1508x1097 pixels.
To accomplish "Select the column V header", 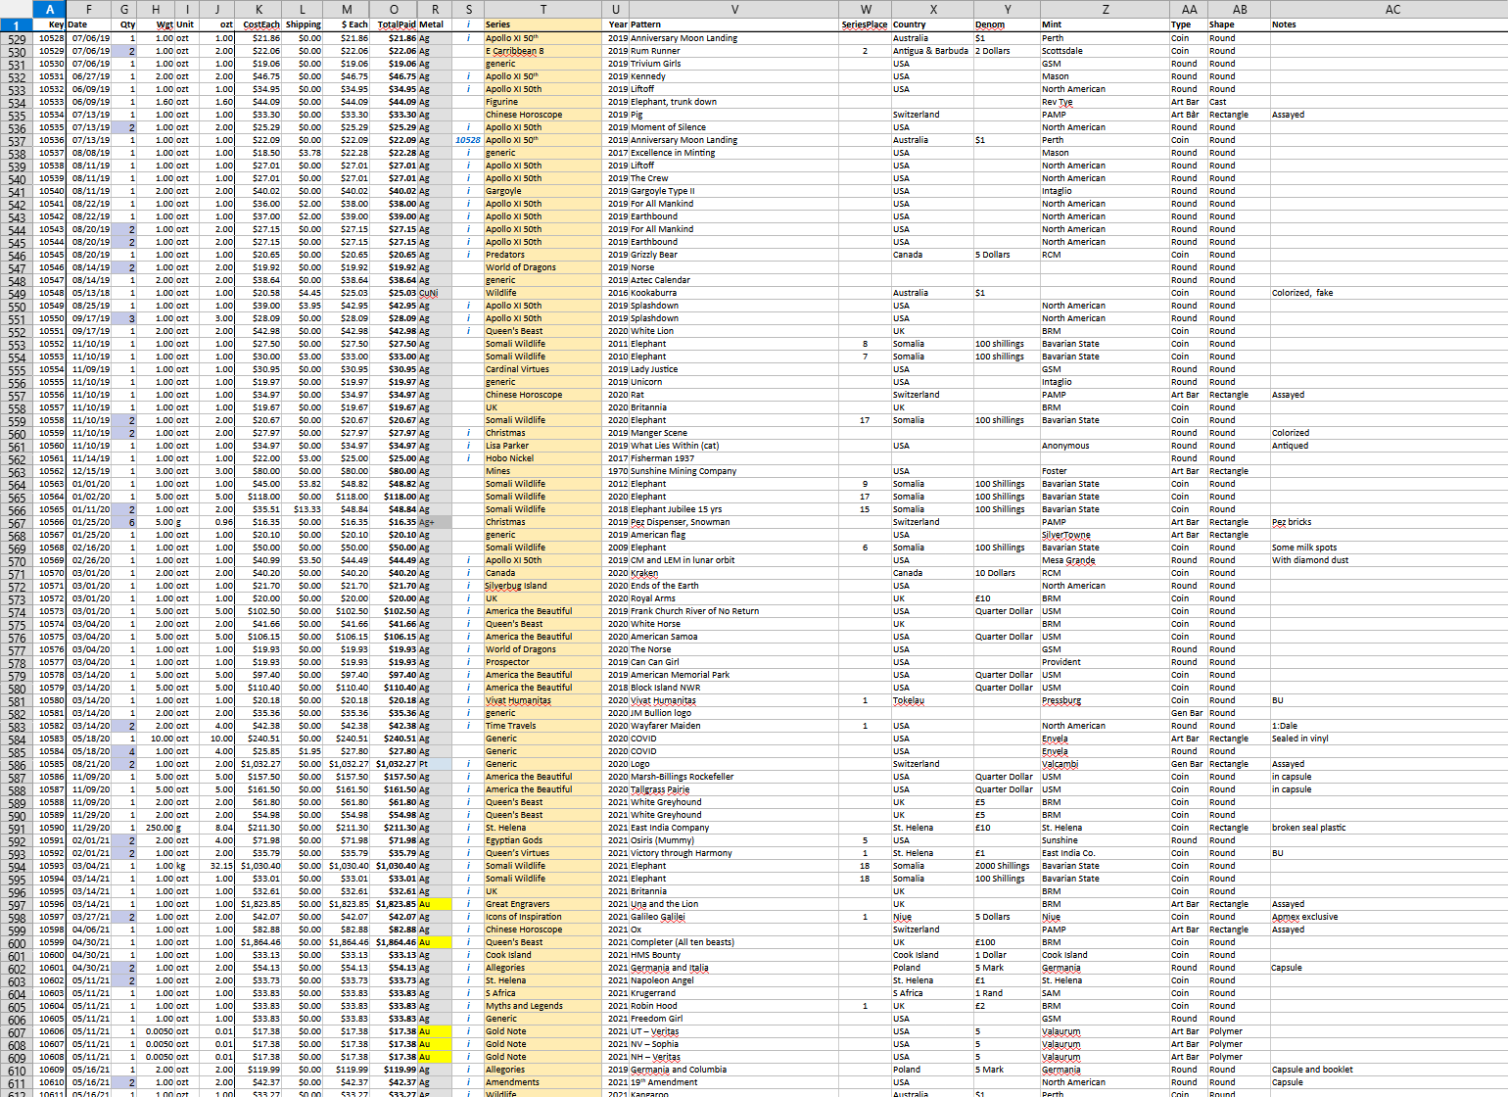I will tap(733, 9).
